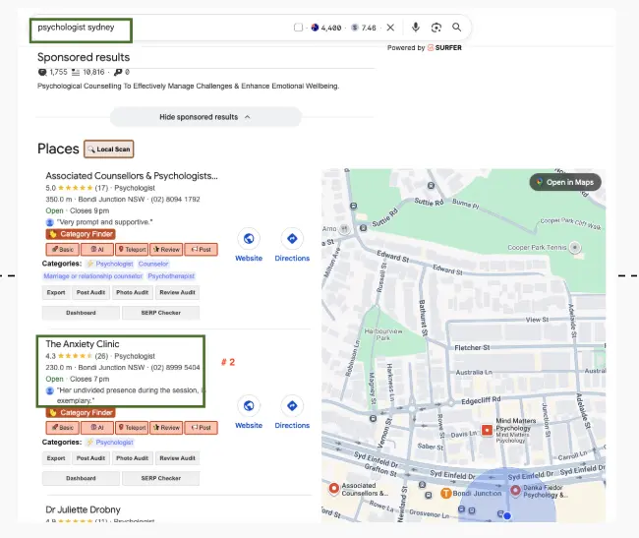
Task: Select Danka Fiedor Psychology map pin
Action: click(515, 490)
